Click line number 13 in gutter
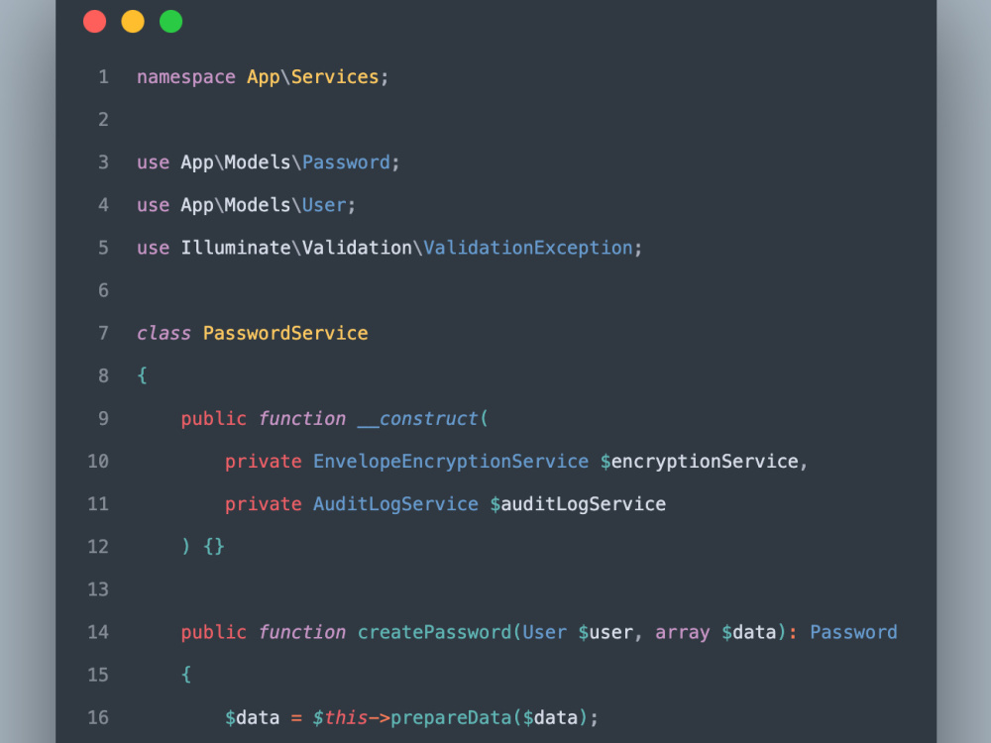The height and width of the screenshot is (743, 991). [98, 589]
